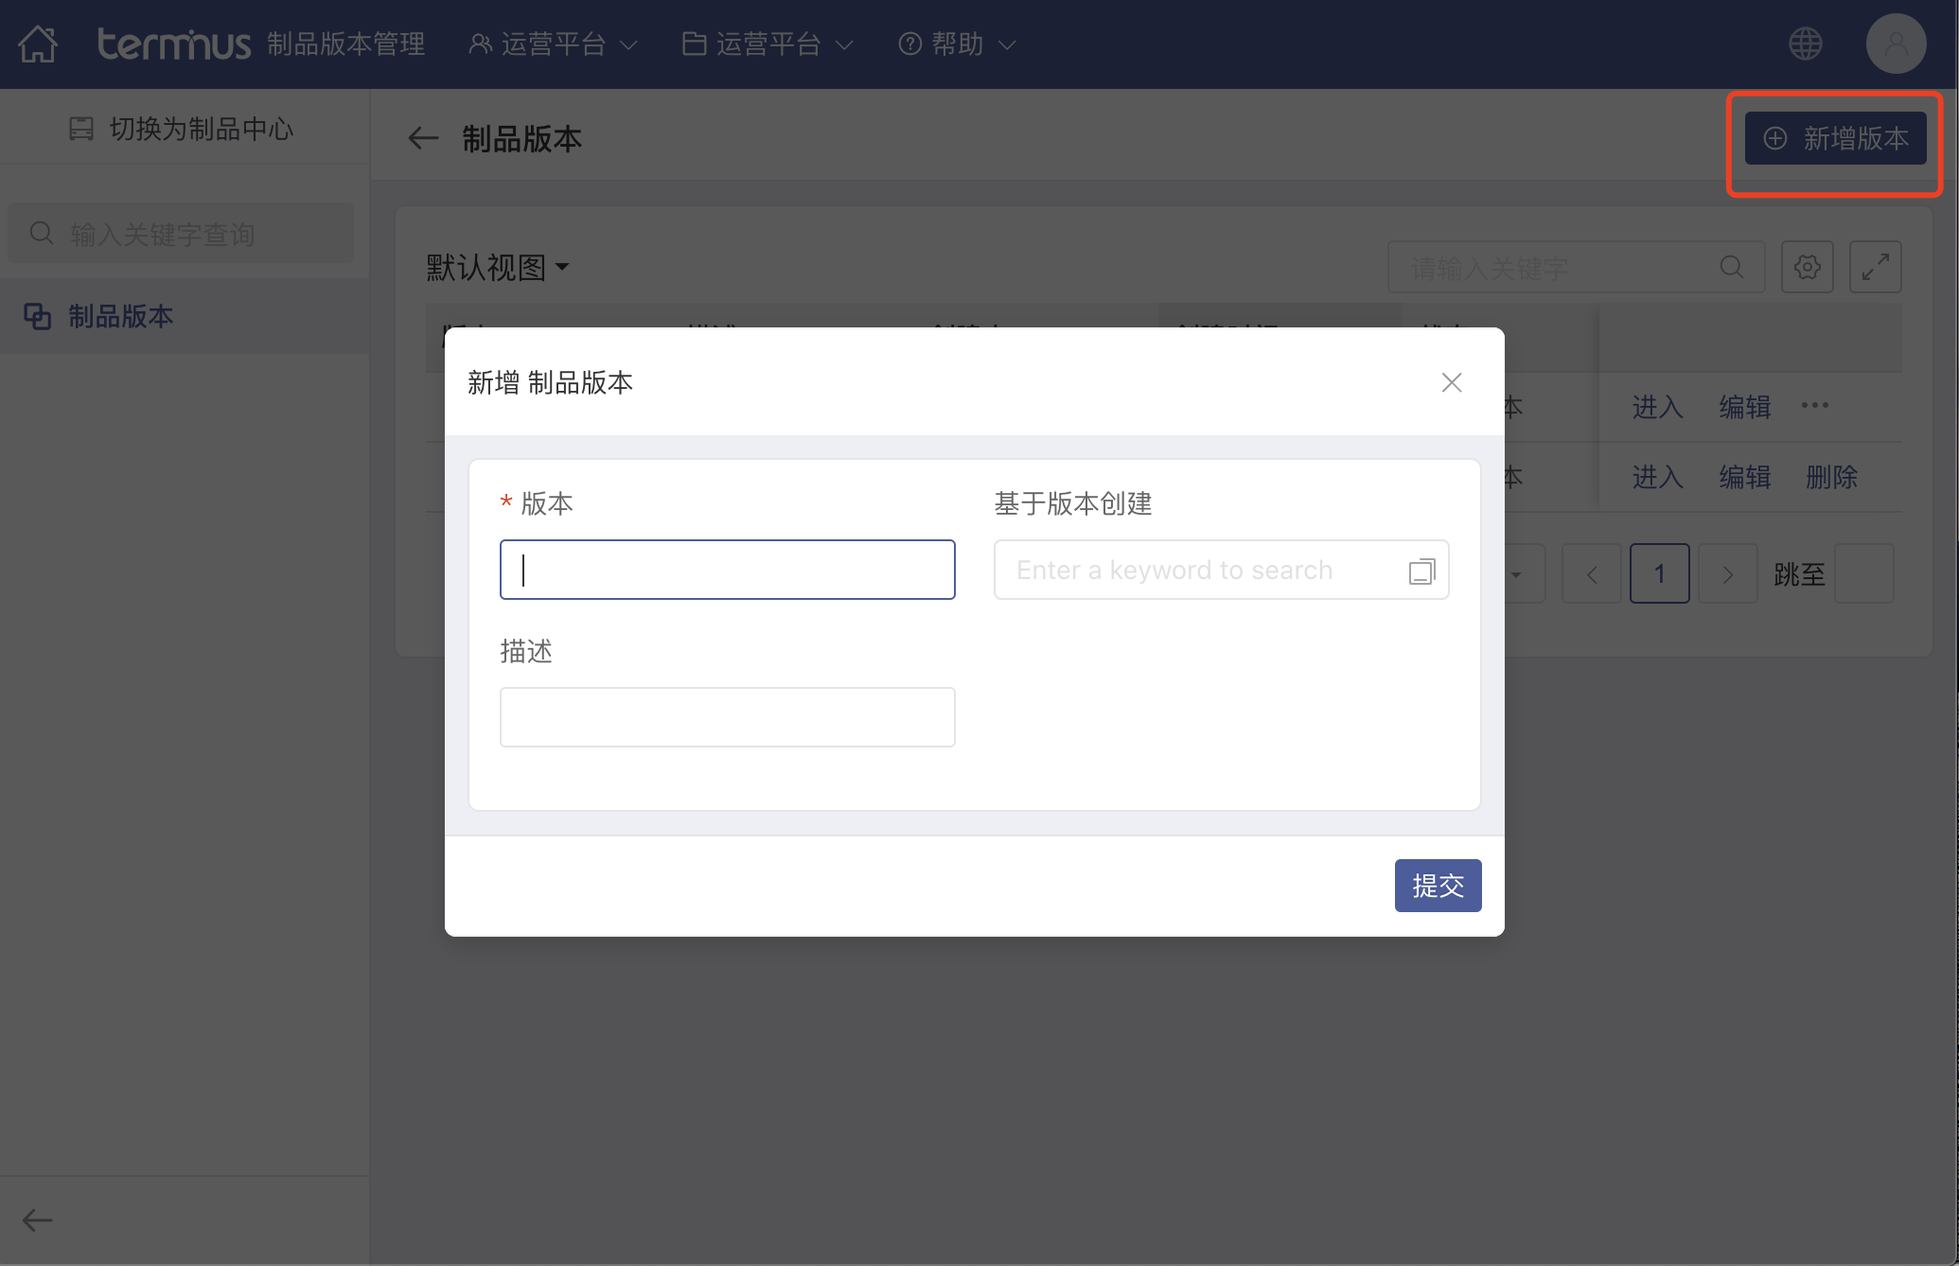Click 进入 in the second table row
This screenshot has width=1959, height=1266.
click(1658, 477)
